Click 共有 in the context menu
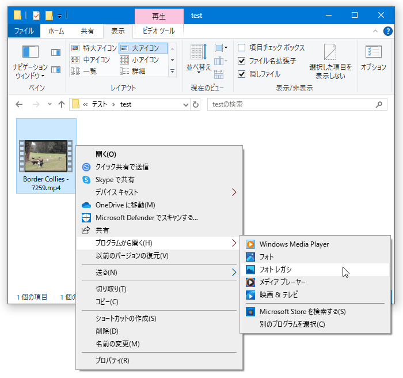 (159, 230)
